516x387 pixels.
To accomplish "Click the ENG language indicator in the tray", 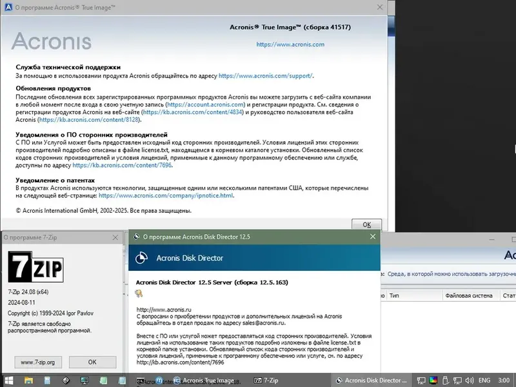I will pos(485,381).
